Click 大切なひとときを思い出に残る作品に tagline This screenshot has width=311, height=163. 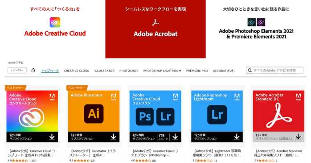click(256, 9)
